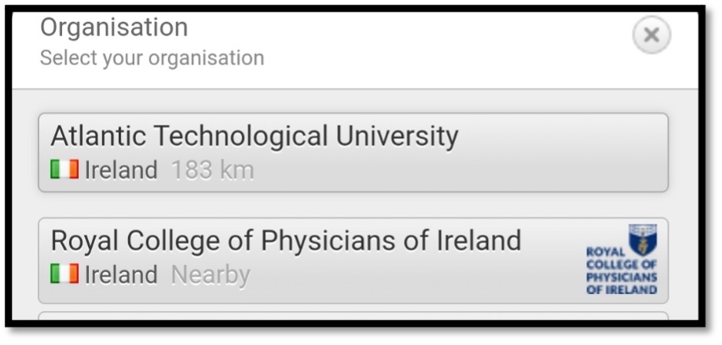Click the 'Nearby' distance label

click(x=211, y=275)
